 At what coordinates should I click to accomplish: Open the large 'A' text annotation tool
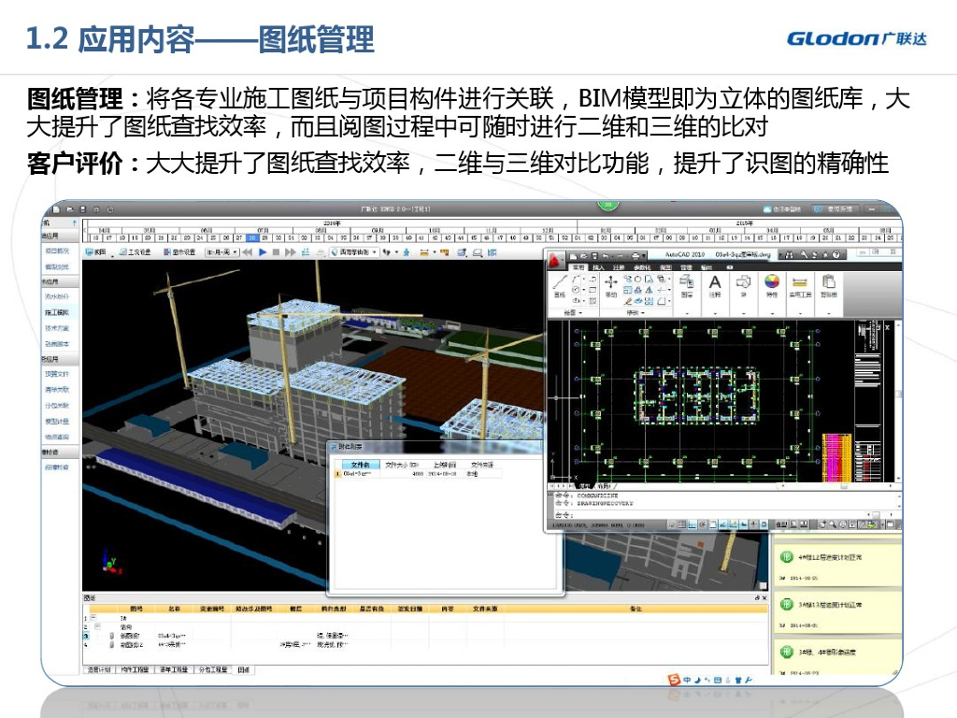(715, 282)
